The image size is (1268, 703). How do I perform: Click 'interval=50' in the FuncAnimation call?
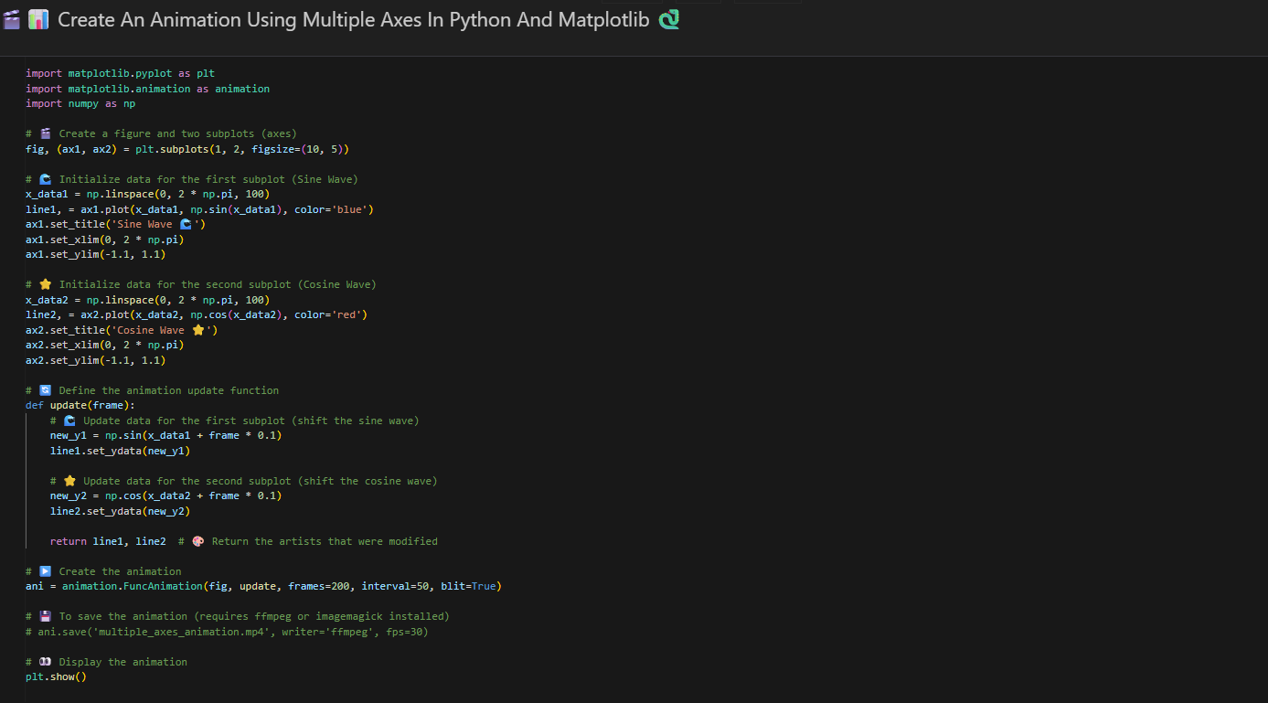pos(395,586)
